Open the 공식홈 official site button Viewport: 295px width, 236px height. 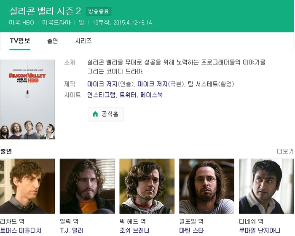[106, 114]
